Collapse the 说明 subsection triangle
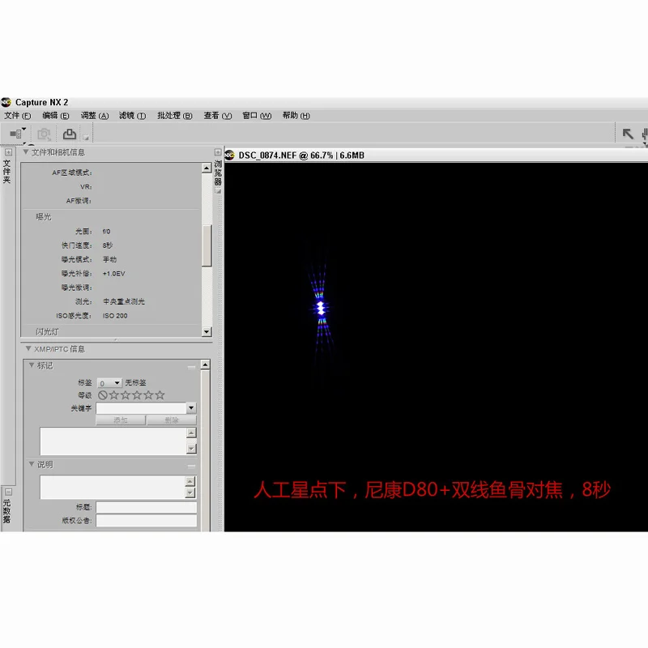This screenshot has height=648, width=648. point(32,464)
